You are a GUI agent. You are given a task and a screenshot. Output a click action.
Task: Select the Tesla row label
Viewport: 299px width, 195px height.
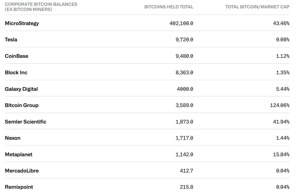click(x=11, y=39)
